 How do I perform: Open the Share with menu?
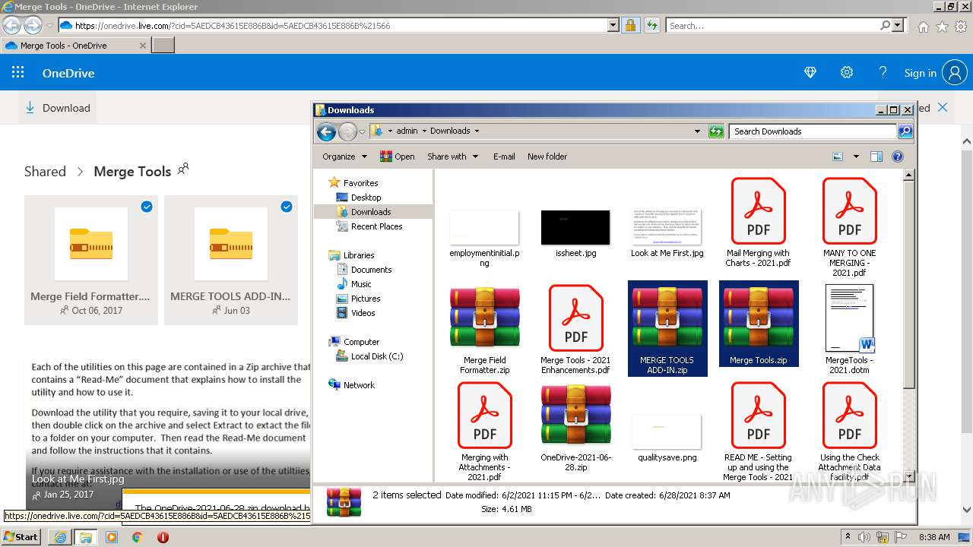pos(452,157)
